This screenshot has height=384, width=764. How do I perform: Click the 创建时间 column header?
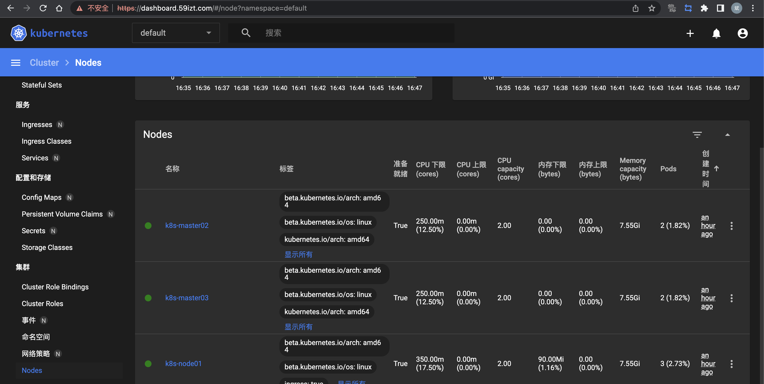(705, 168)
